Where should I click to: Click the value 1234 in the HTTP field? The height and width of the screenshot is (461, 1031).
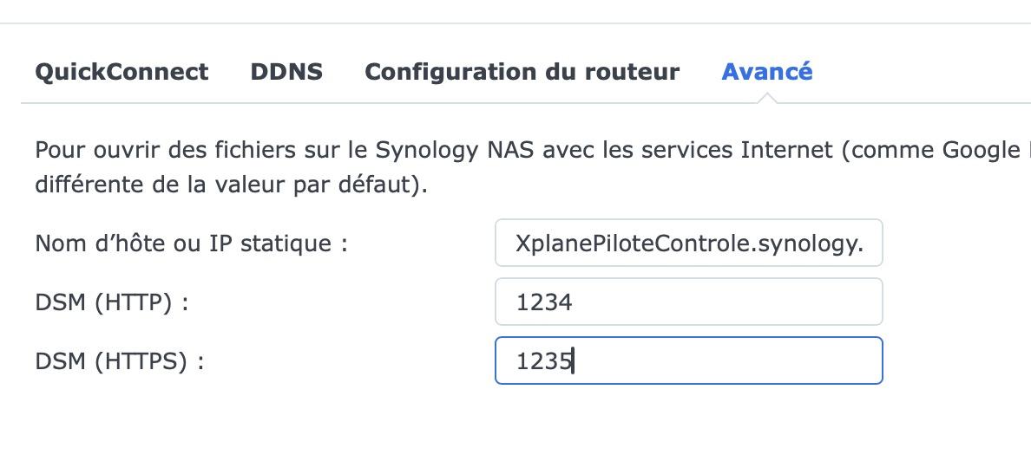pyautogui.click(x=544, y=302)
